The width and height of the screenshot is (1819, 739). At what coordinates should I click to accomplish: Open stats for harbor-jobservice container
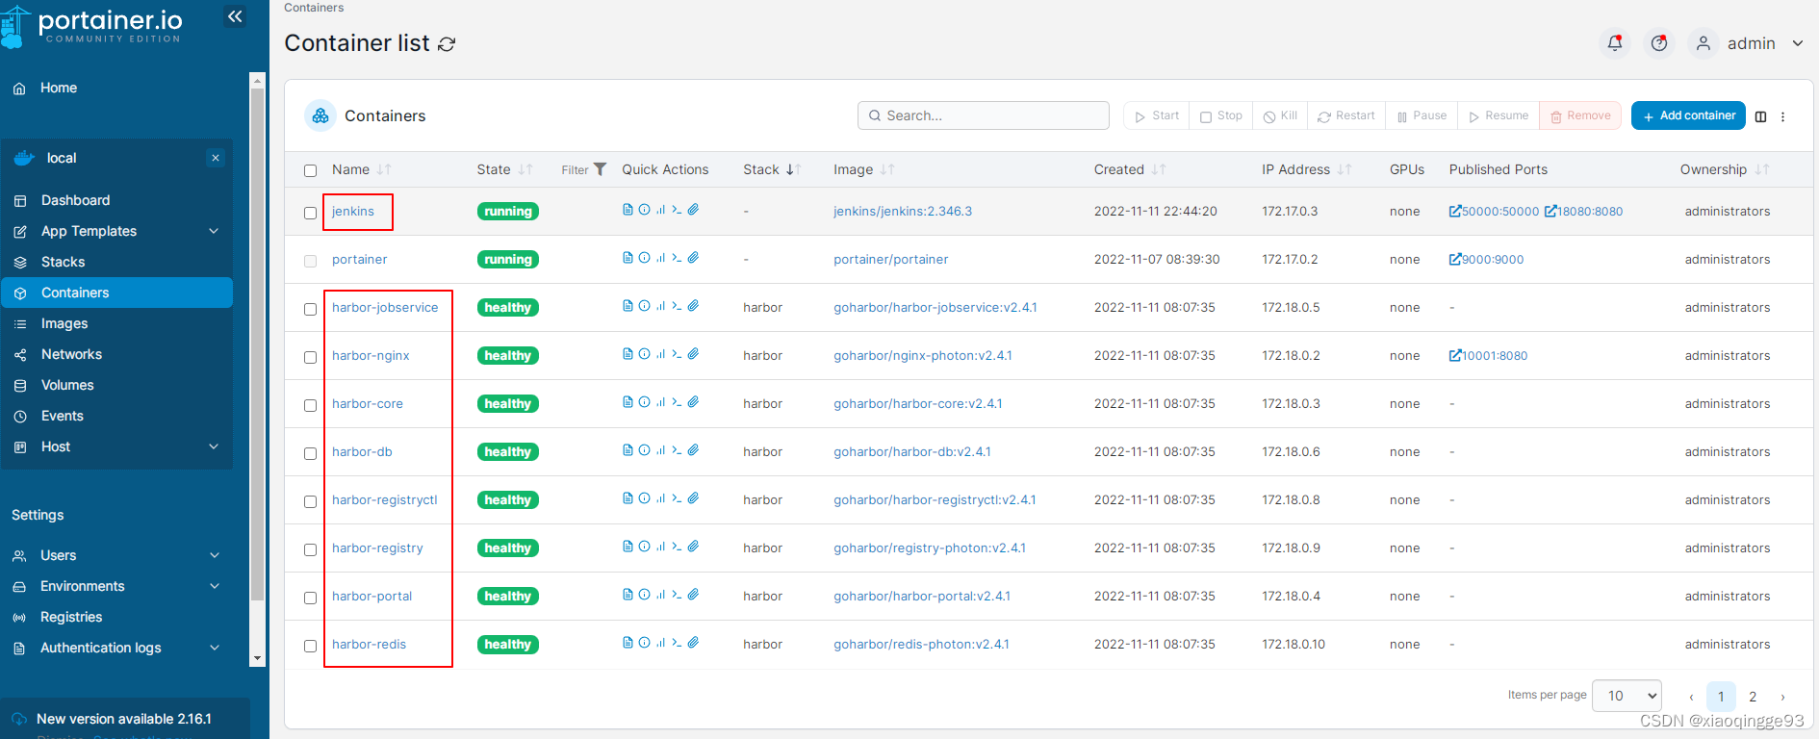tap(660, 306)
